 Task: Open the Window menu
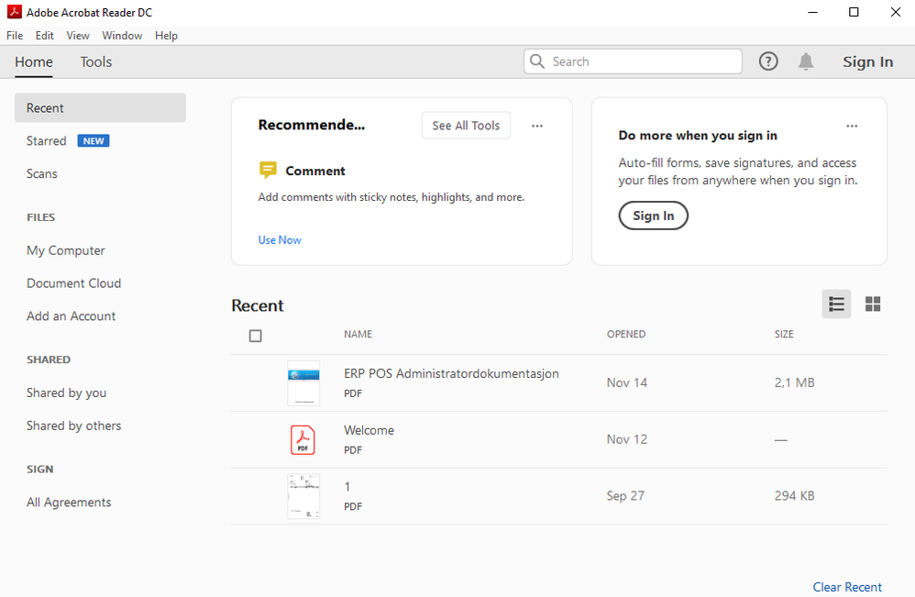122,36
